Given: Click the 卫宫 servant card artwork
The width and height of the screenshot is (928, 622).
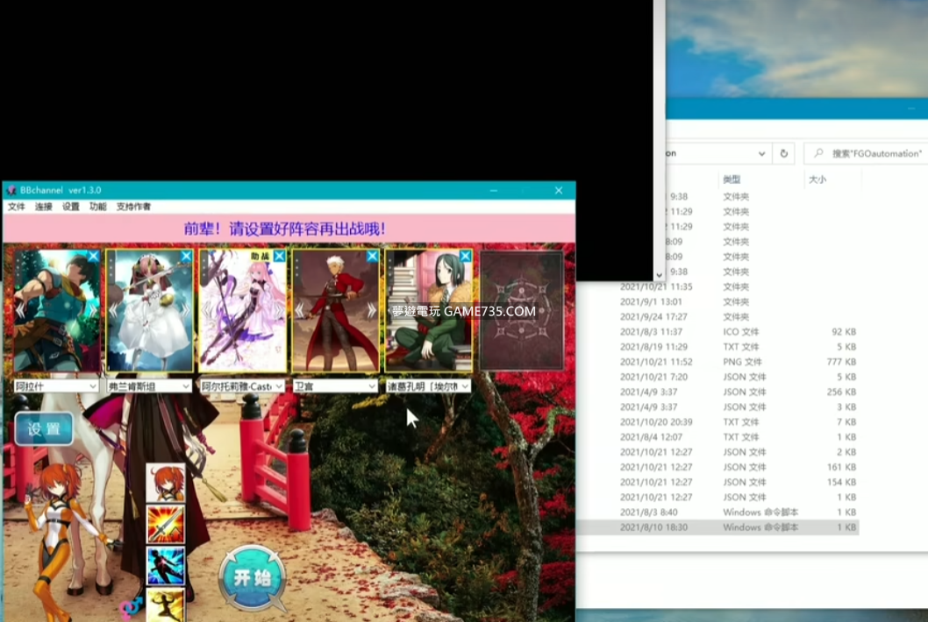Looking at the screenshot, I should pyautogui.click(x=336, y=311).
